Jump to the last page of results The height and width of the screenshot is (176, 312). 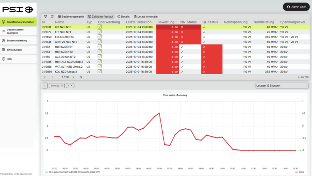coord(81,77)
